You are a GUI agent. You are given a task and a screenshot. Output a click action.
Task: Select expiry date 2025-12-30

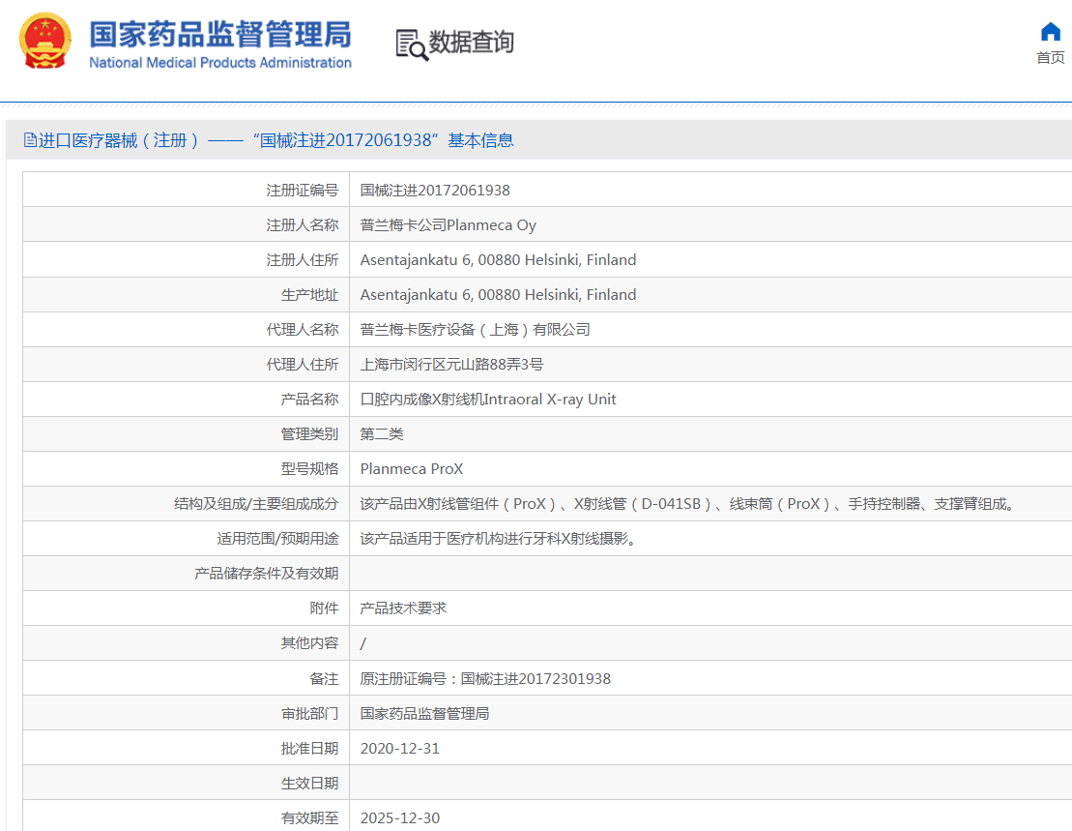[x=400, y=818]
